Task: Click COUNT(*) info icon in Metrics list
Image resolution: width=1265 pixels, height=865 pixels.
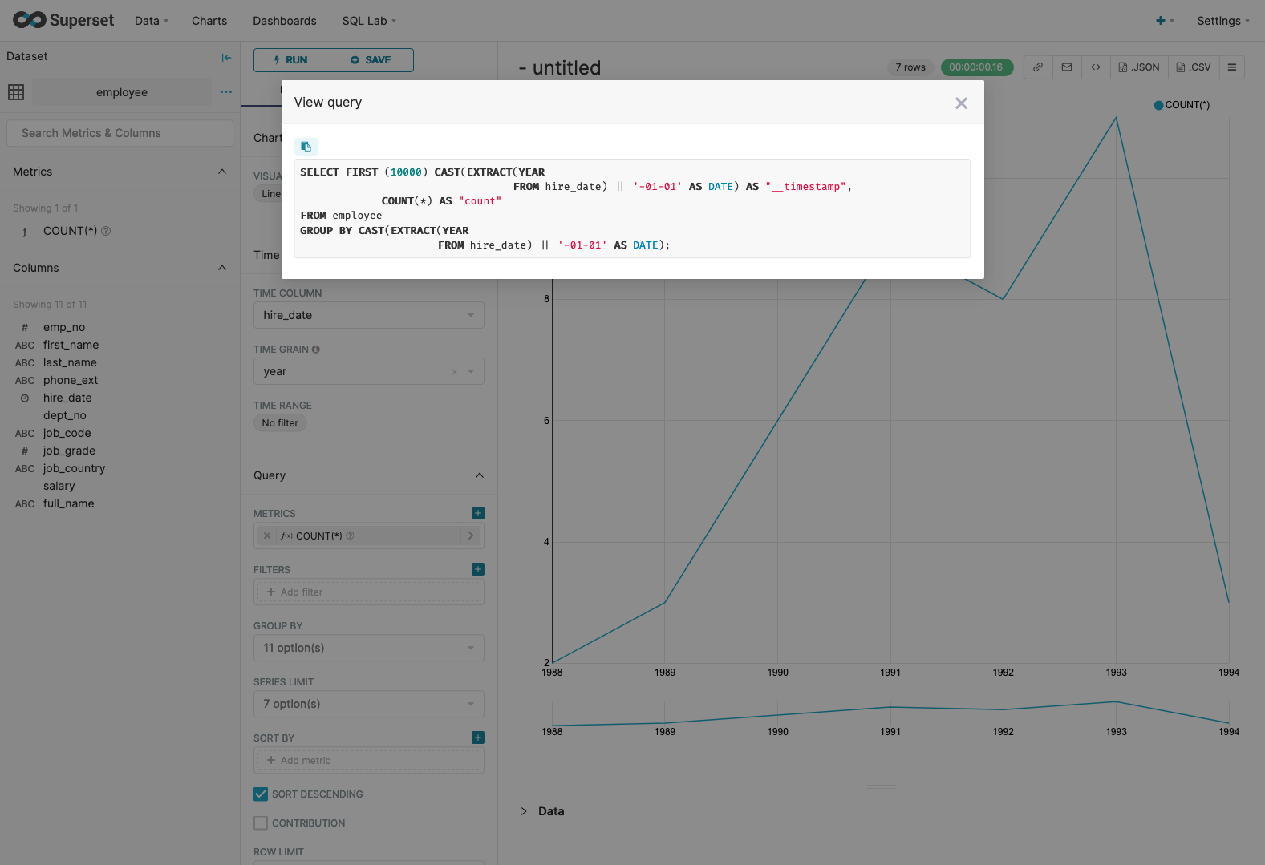Action: pyautogui.click(x=106, y=231)
